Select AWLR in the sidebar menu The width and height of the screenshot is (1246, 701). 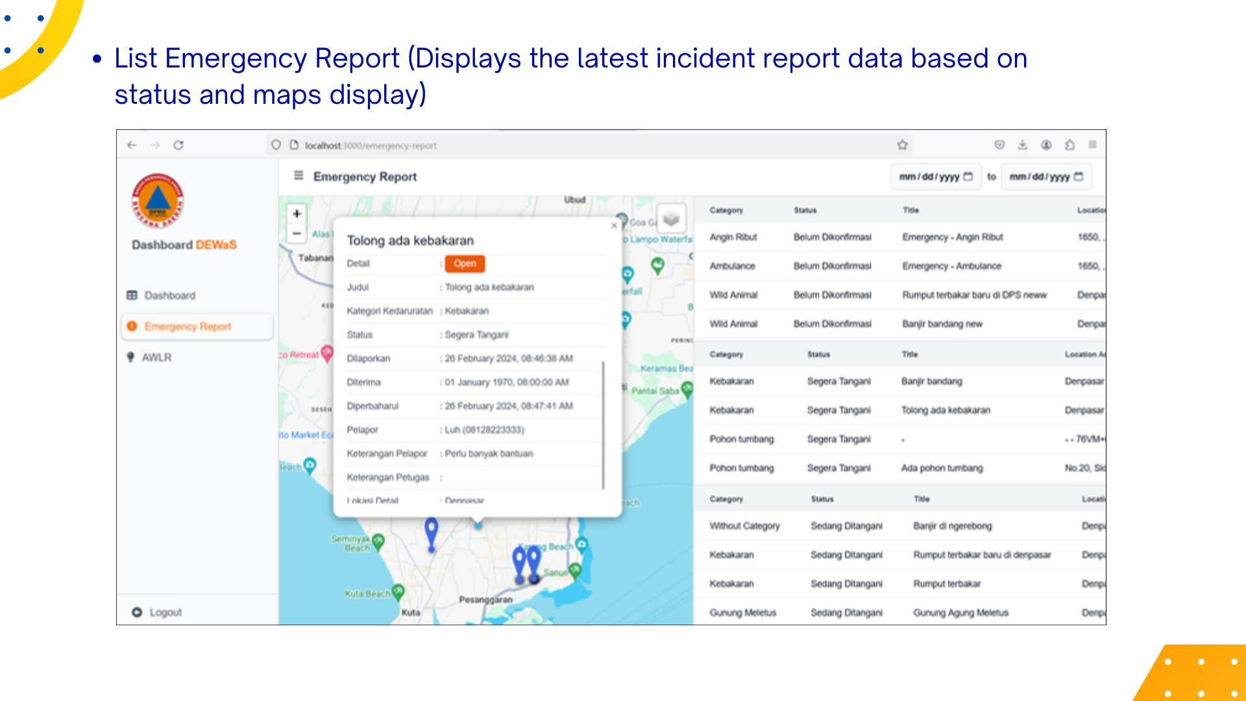coord(156,357)
